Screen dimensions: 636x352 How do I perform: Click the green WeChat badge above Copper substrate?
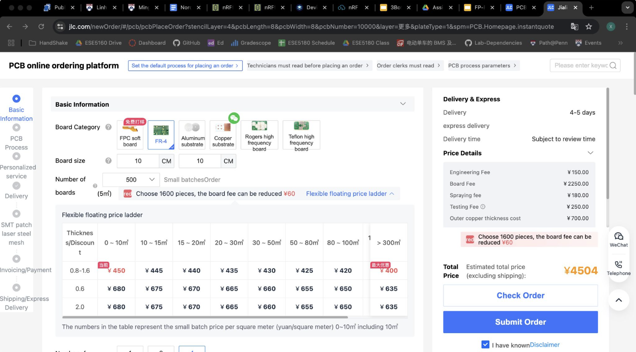(234, 118)
